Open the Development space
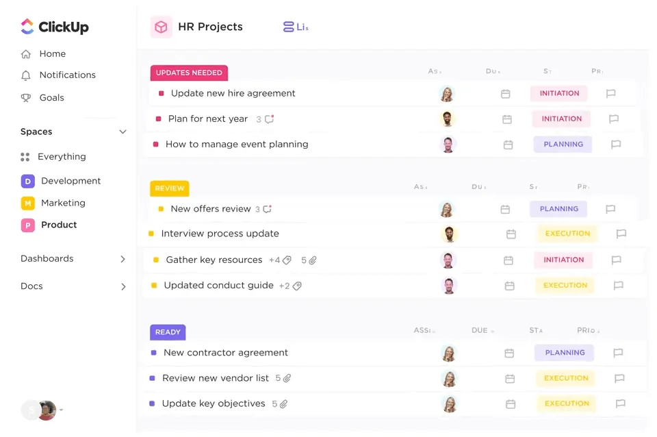The image size is (657, 437). pos(61,182)
